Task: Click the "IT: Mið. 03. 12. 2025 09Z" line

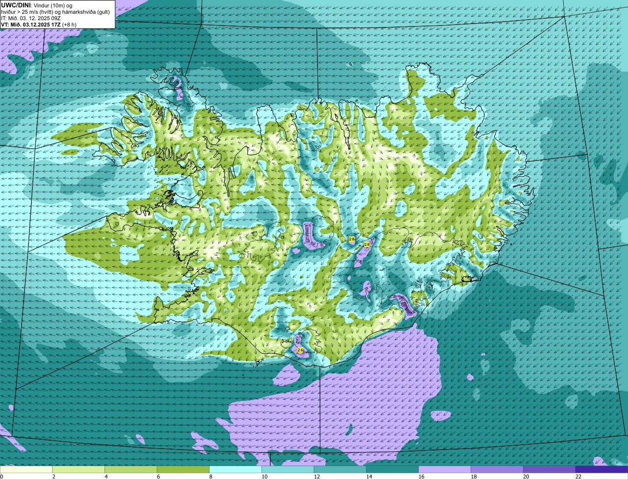Action: (31, 18)
